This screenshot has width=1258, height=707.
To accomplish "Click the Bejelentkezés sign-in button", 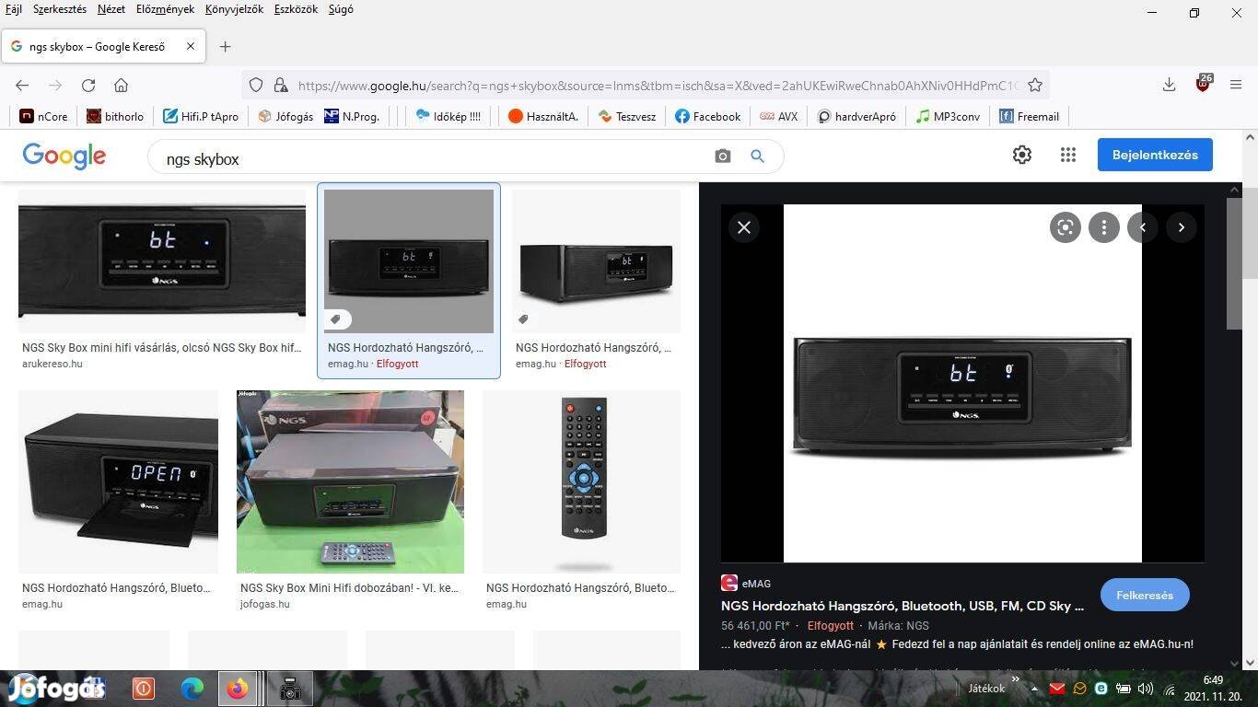I will (1155, 155).
